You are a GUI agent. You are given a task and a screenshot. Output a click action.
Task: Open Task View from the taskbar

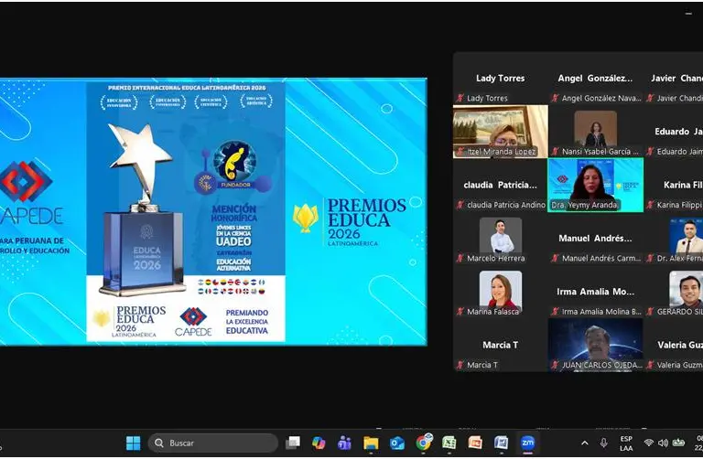pyautogui.click(x=292, y=443)
